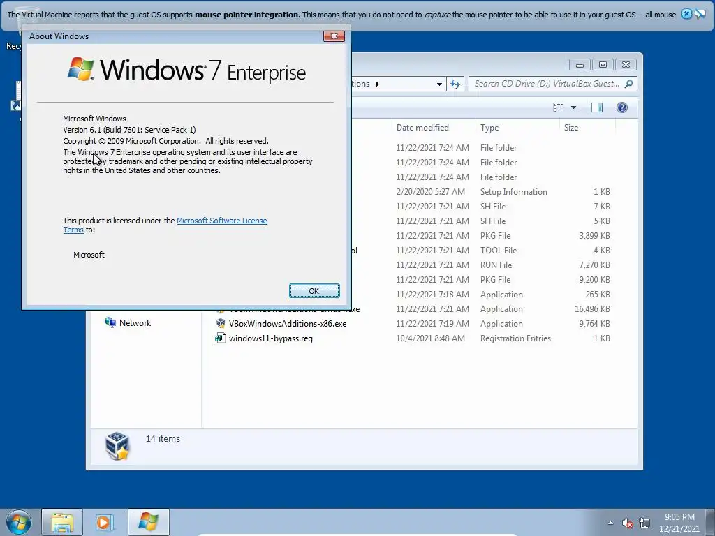715x536 pixels.
Task: Click the windows11-bypass.reg file icon
Action: [221, 338]
